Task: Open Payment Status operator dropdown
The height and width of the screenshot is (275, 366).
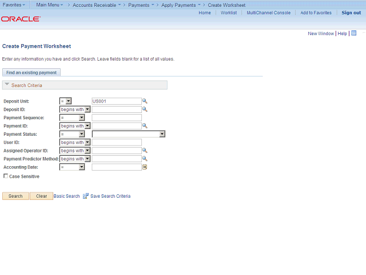Action: point(72,134)
